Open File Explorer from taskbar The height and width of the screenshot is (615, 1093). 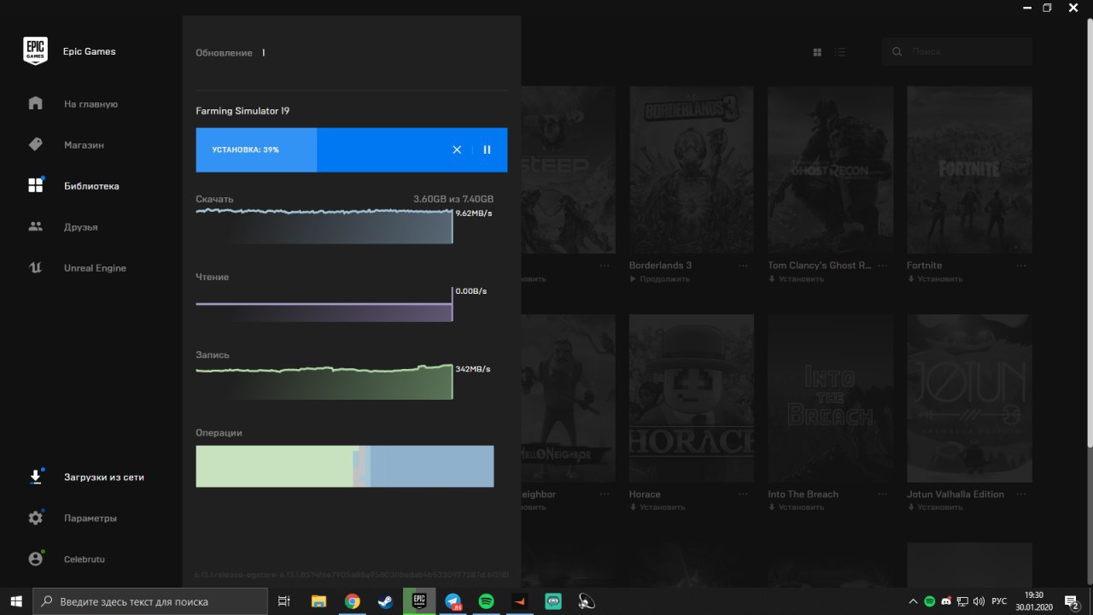pyautogui.click(x=319, y=601)
